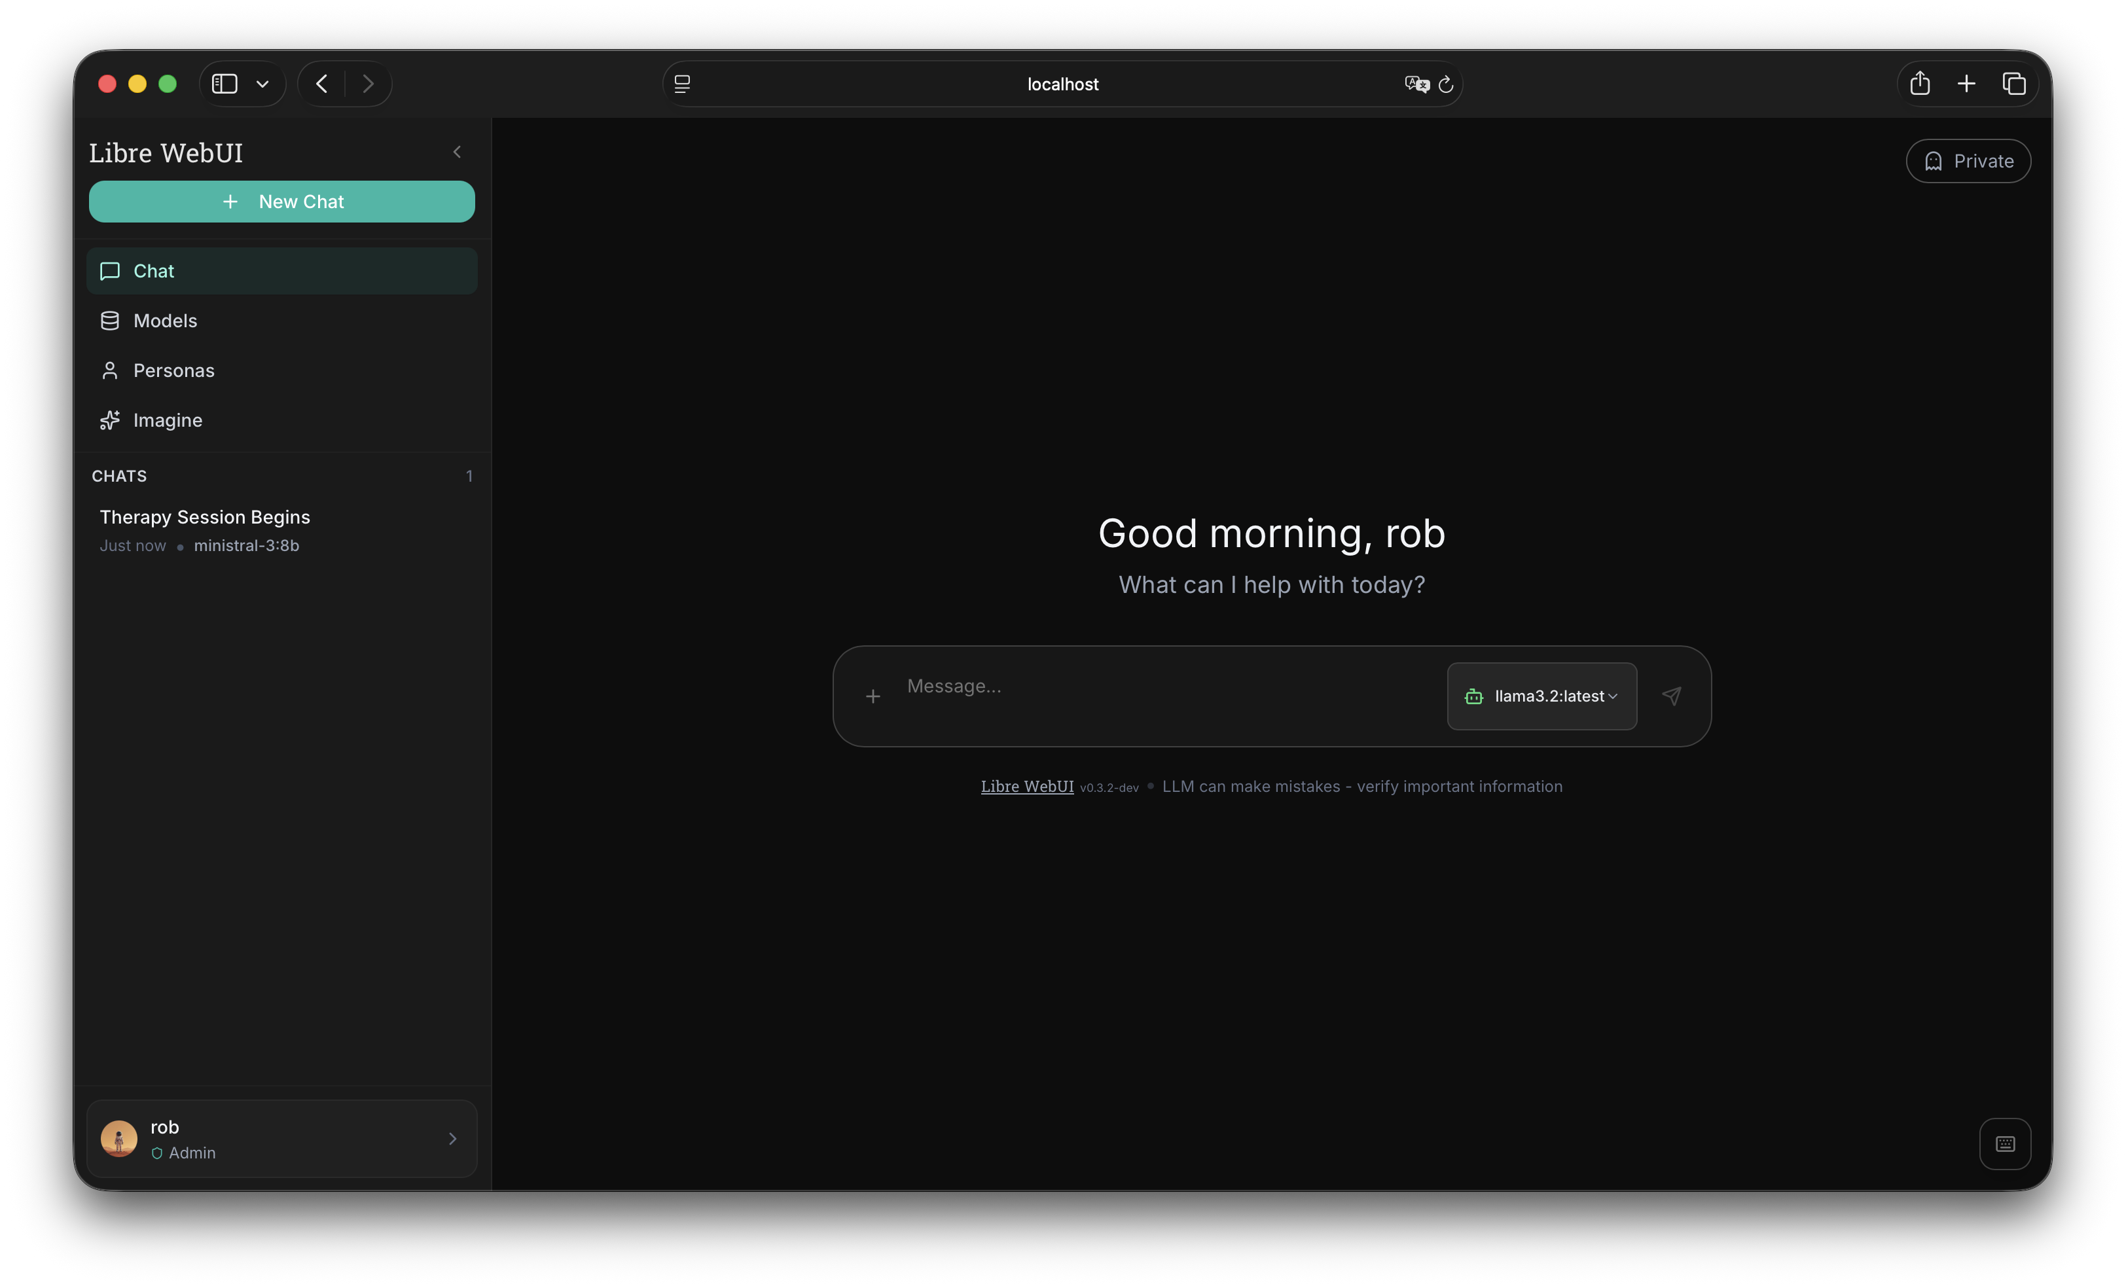The width and height of the screenshot is (2126, 1288).
Task: Click the rob avatar thumbnail
Action: (118, 1138)
